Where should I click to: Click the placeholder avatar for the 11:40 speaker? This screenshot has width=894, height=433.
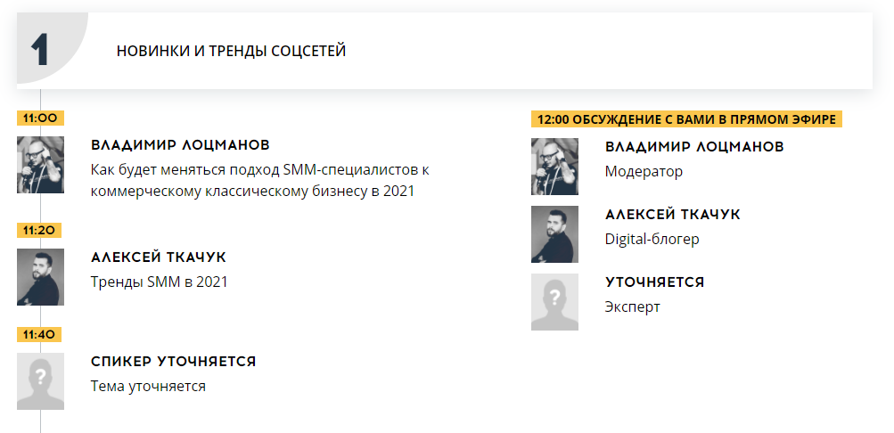(40, 381)
